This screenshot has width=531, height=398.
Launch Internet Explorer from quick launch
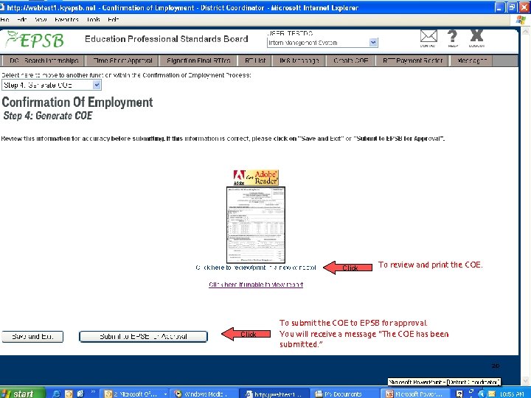pos(56,394)
